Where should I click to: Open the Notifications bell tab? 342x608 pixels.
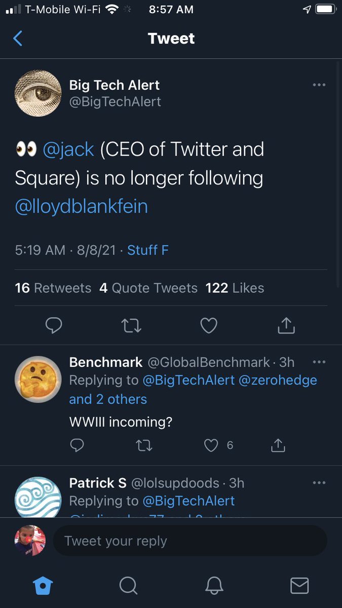pyautogui.click(x=214, y=586)
